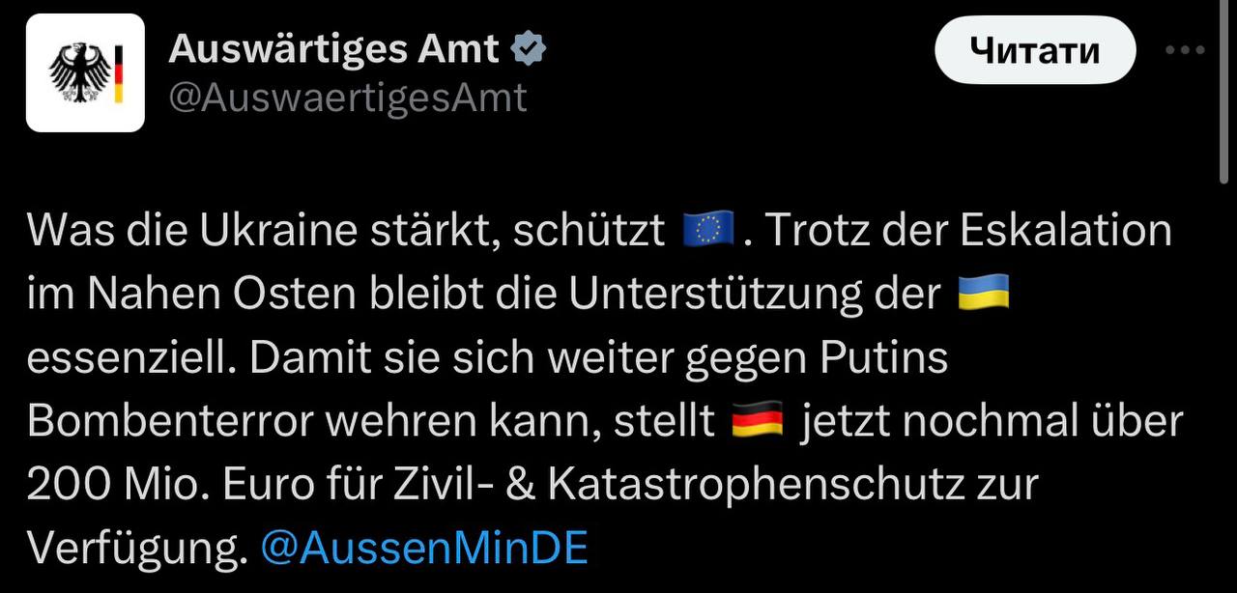Click the flag stripe inside the avatar
1237x593 pixels.
coord(119,72)
